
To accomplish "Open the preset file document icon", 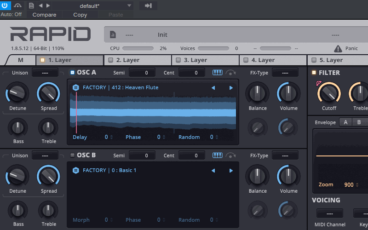I will tap(31, 6).
